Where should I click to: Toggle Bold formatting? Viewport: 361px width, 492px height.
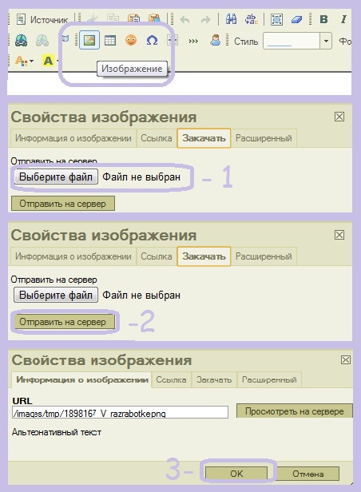323,19
